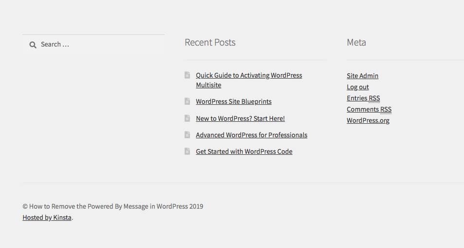Open the WordPress Site Blueprints post
This screenshot has height=248, width=464.
234,102
